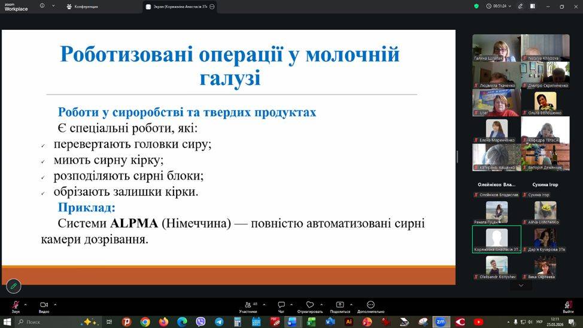Click the green encryption shield icon
The width and height of the screenshot is (583, 328).
point(476,6)
